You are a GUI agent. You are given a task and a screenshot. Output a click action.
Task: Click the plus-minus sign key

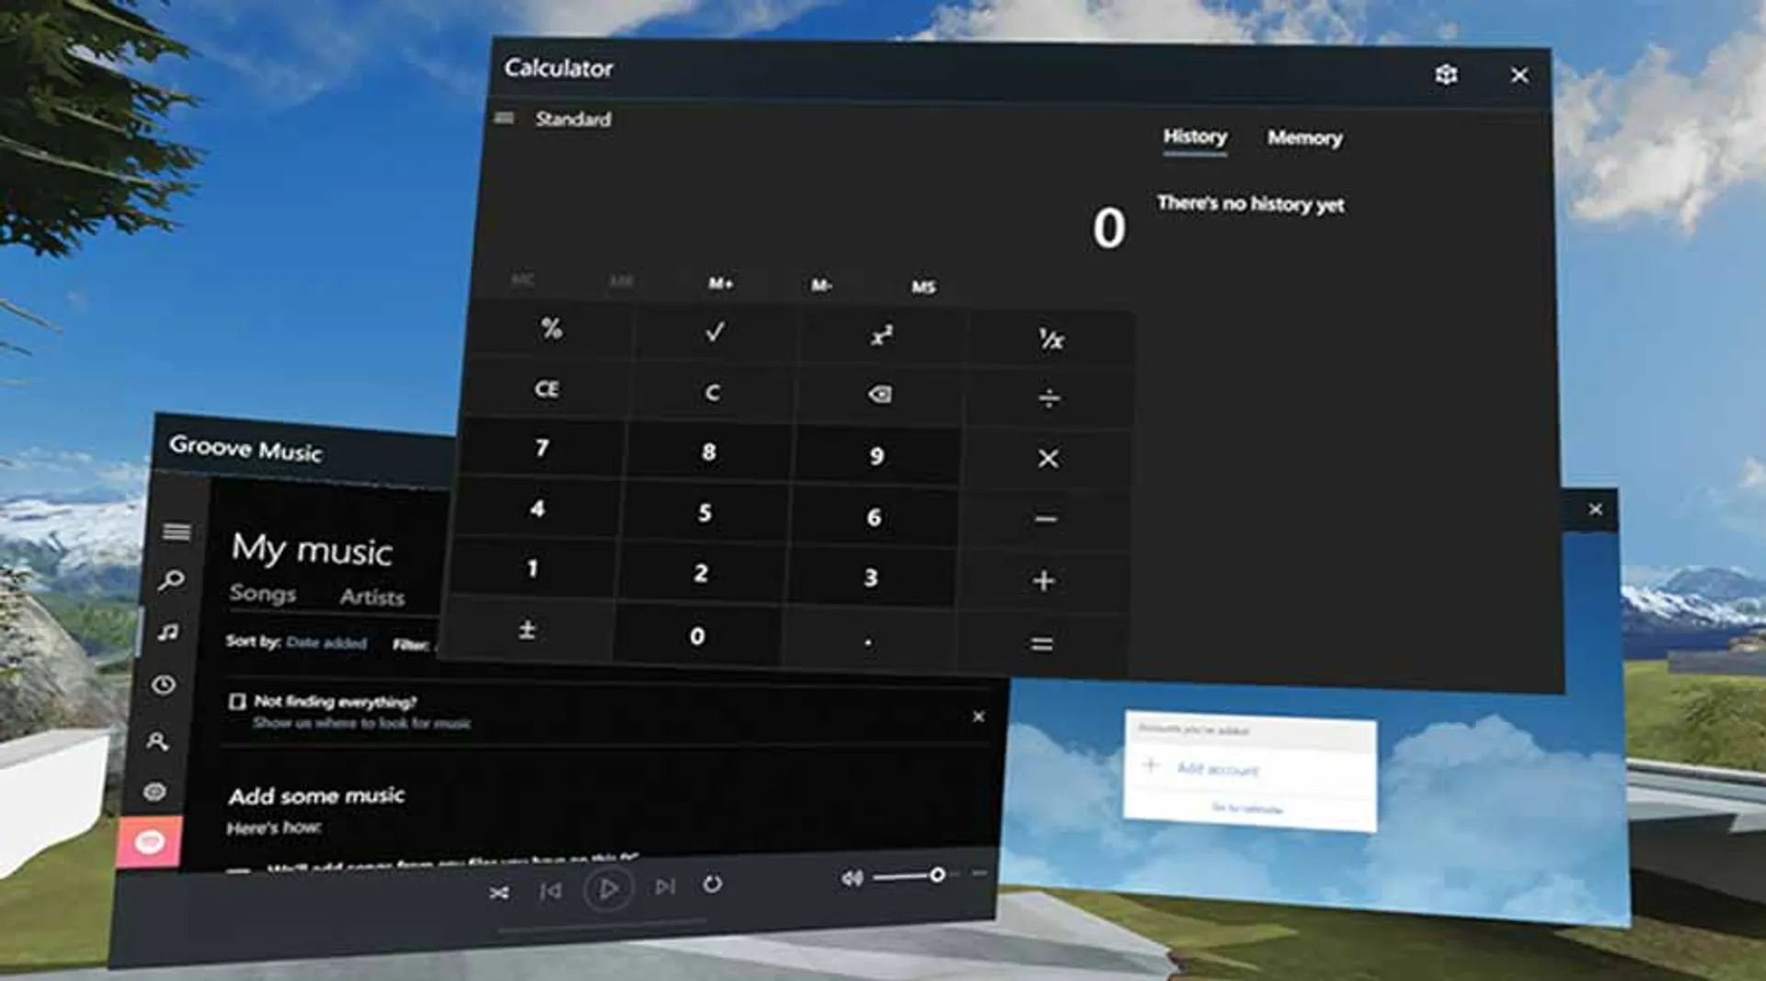tap(527, 630)
